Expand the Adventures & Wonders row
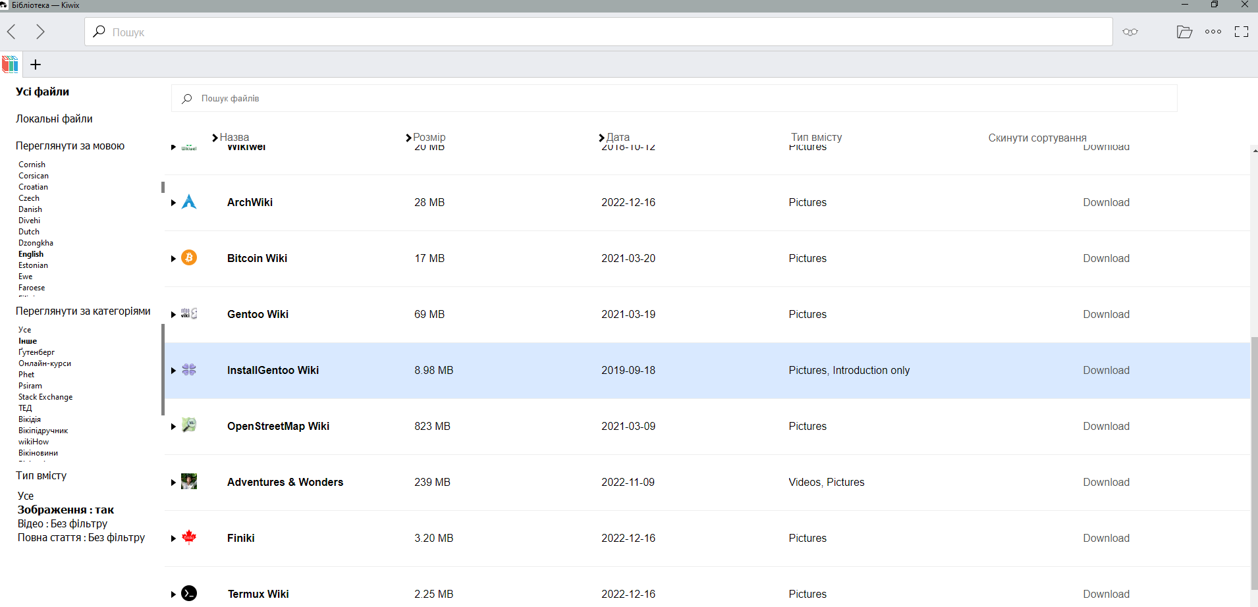The height and width of the screenshot is (607, 1258). (173, 483)
